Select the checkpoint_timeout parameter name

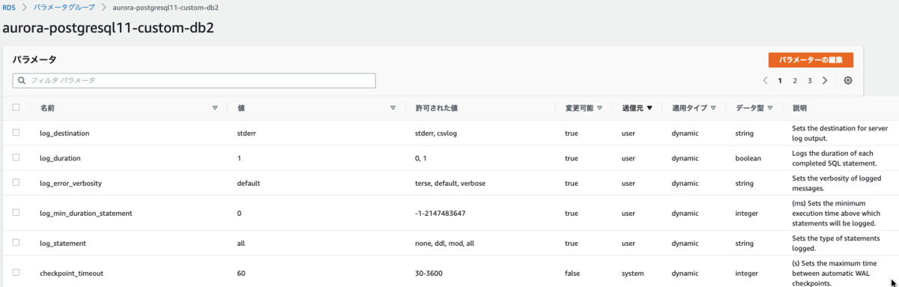pyautogui.click(x=71, y=274)
